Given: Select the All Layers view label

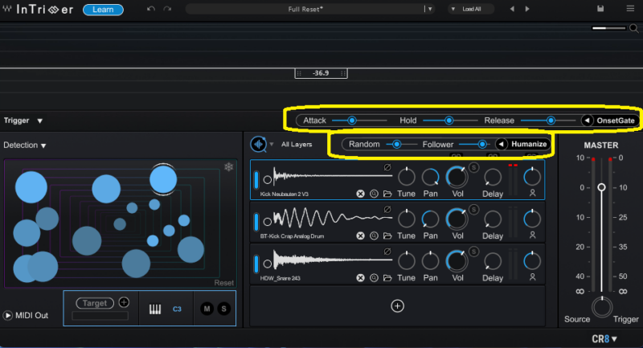Looking at the screenshot, I should (x=297, y=145).
